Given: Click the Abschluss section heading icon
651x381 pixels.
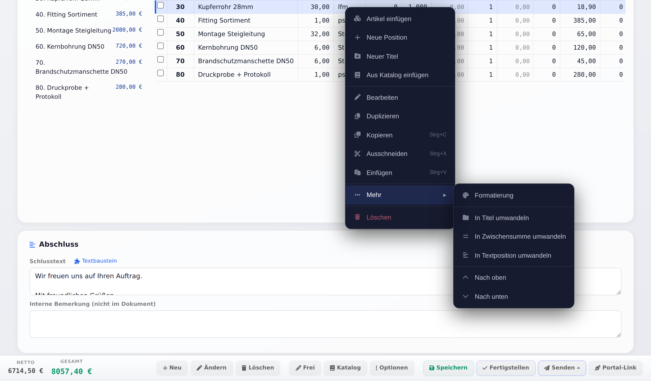Looking at the screenshot, I should click(x=32, y=244).
